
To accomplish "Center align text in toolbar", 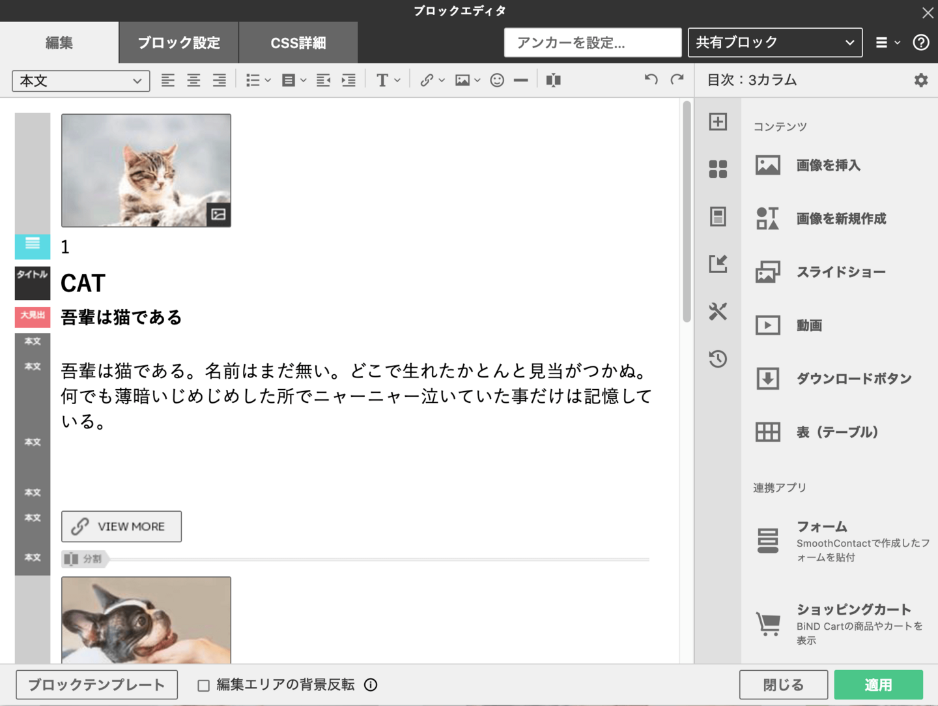I will click(193, 80).
